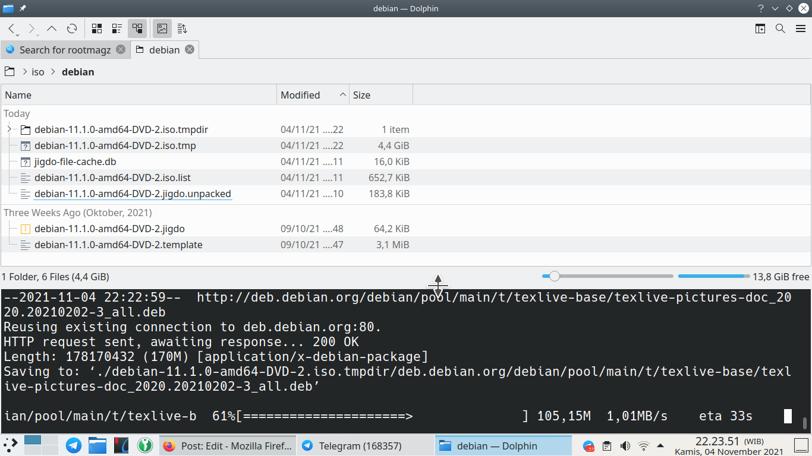Show hidden system tray icons
812x456 pixels.
tap(661, 446)
